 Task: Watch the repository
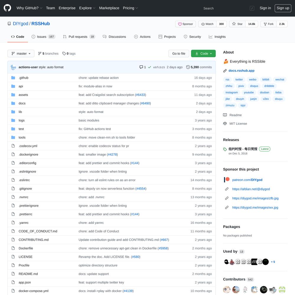pos(207,24)
